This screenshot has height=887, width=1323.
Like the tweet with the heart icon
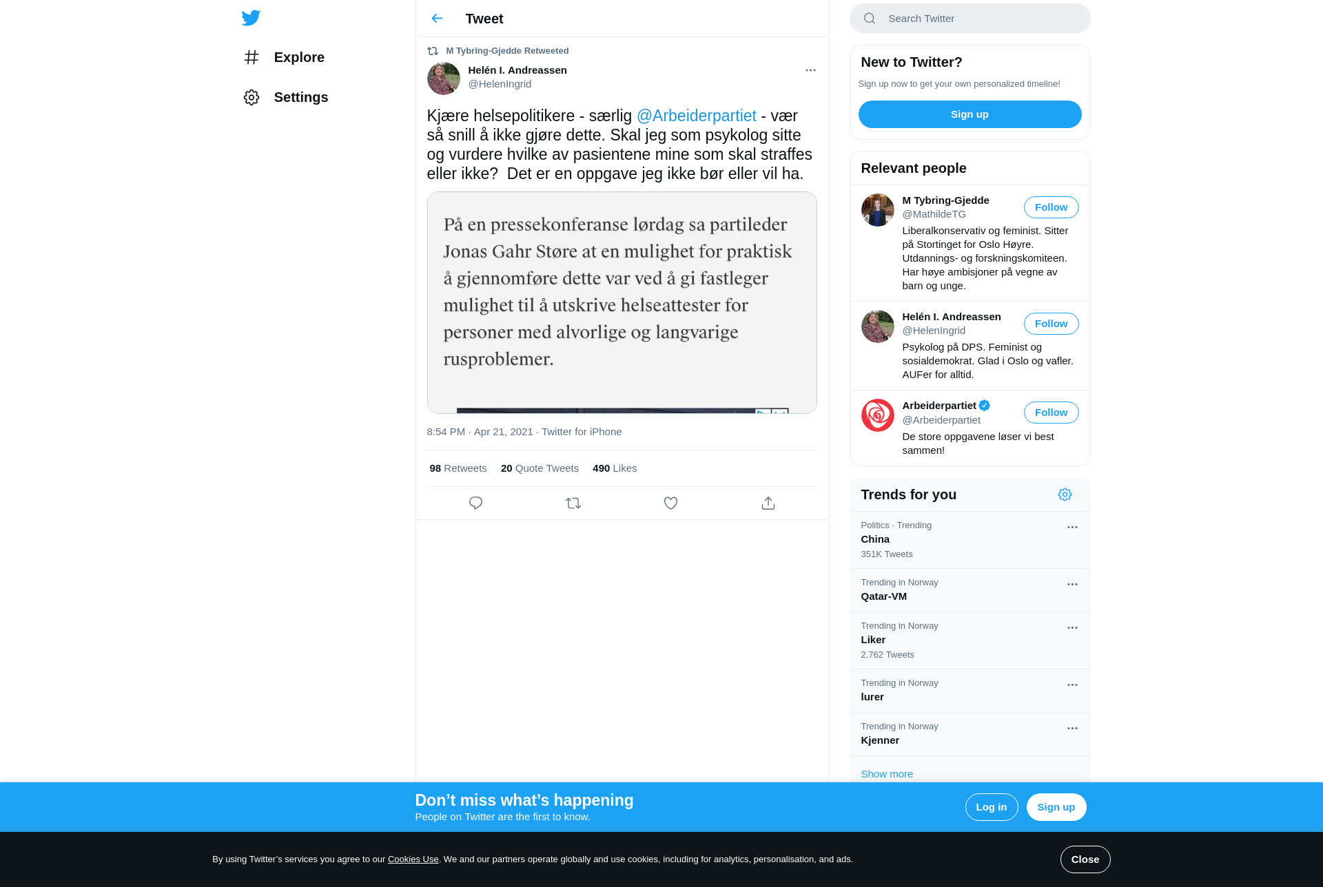click(x=670, y=503)
